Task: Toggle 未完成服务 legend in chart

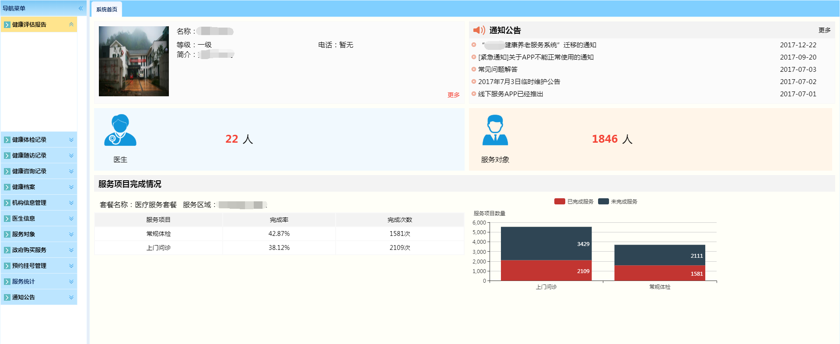Action: pos(617,202)
